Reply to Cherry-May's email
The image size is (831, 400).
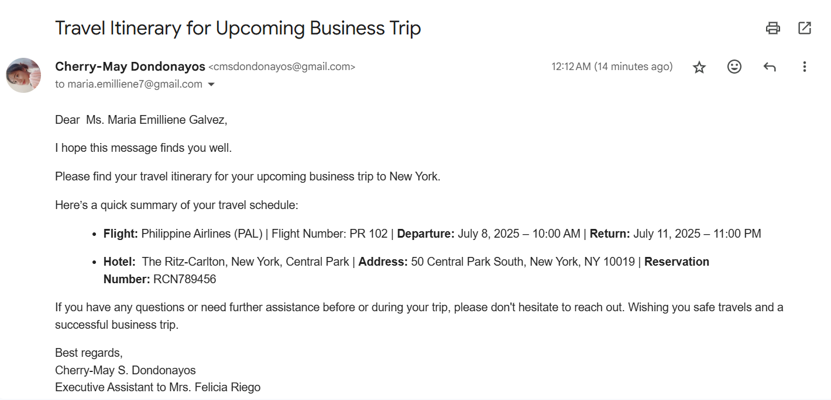(770, 67)
